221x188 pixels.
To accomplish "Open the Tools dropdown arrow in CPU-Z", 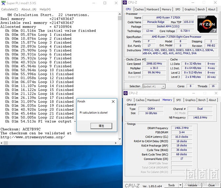I will [181, 185].
